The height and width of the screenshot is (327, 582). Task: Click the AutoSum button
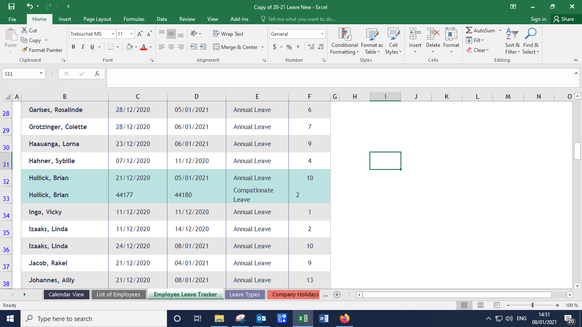coord(481,31)
